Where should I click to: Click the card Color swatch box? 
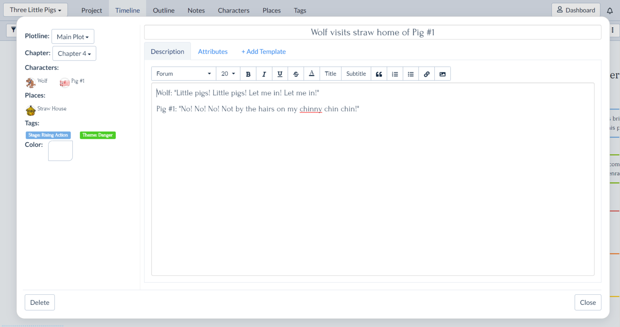tap(61, 151)
